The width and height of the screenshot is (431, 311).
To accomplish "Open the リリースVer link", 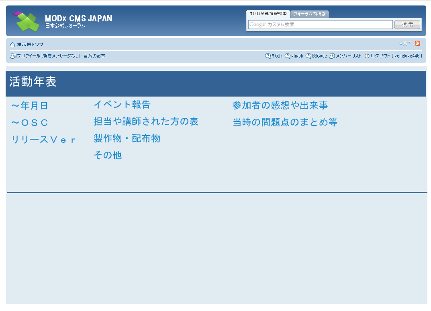I will (x=43, y=140).
